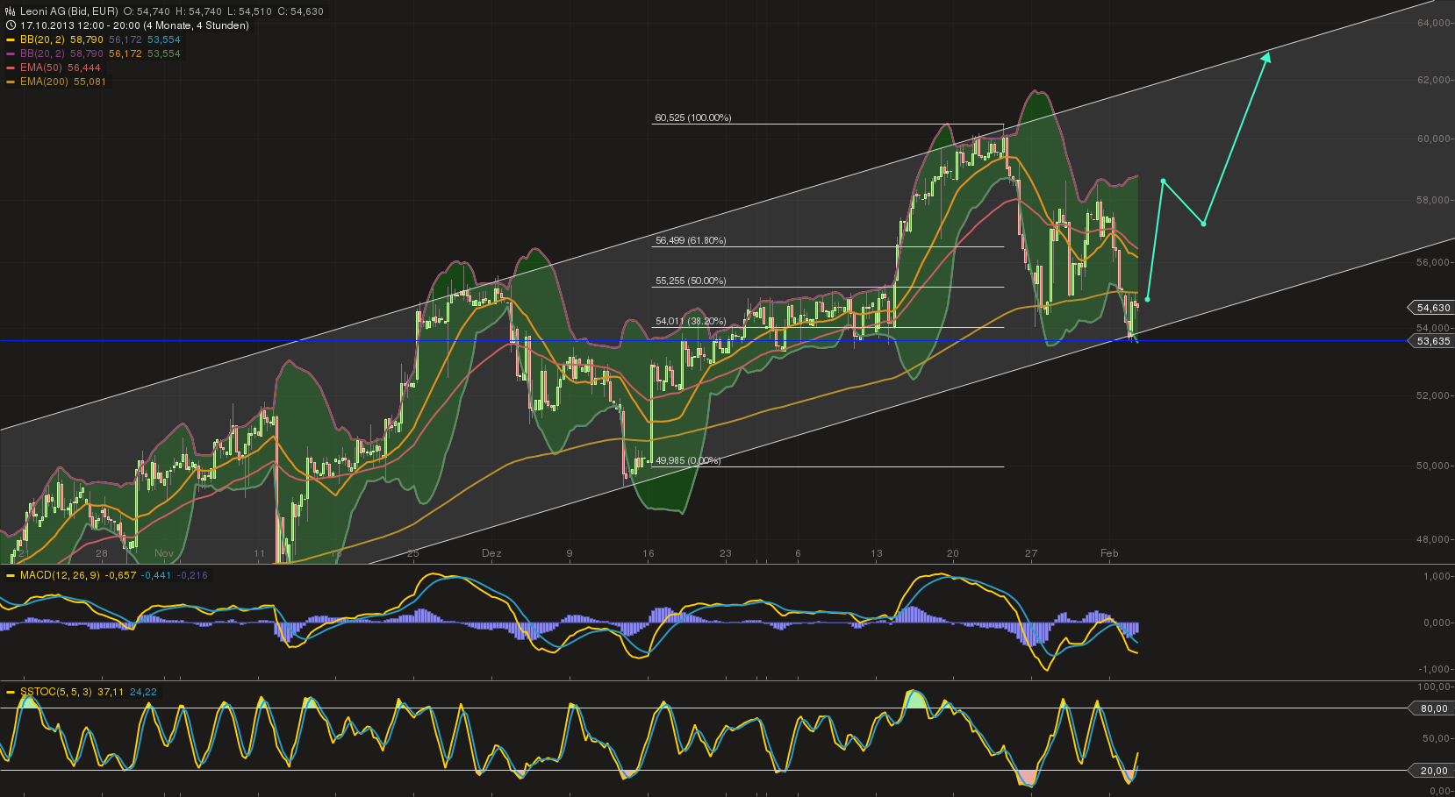
Task: Expand the MACD indicator settings via its label
Action: tap(61, 578)
